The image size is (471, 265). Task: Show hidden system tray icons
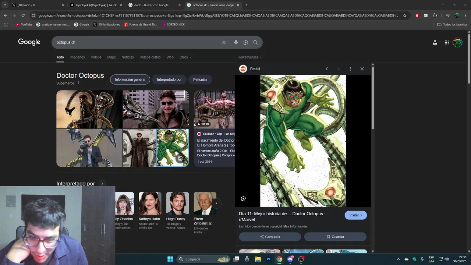[x=398, y=259]
